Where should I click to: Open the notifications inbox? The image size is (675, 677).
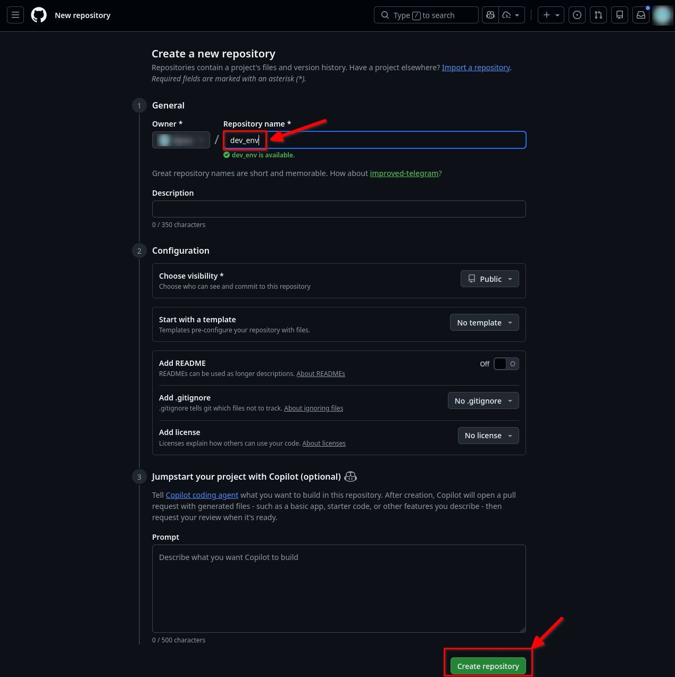tap(641, 15)
